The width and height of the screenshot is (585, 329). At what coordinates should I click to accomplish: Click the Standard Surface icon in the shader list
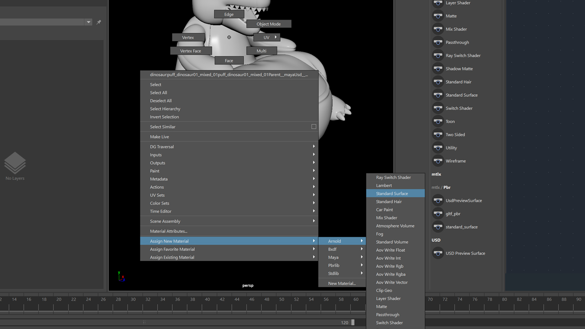coord(438,95)
